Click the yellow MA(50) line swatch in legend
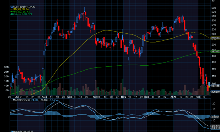This screenshot has width=220, height=132. click(12, 9)
